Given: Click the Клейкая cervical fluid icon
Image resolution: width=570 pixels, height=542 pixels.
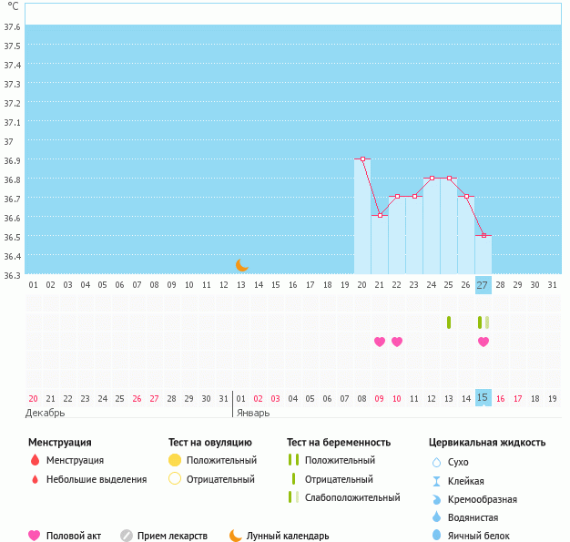Looking at the screenshot, I should [x=436, y=481].
